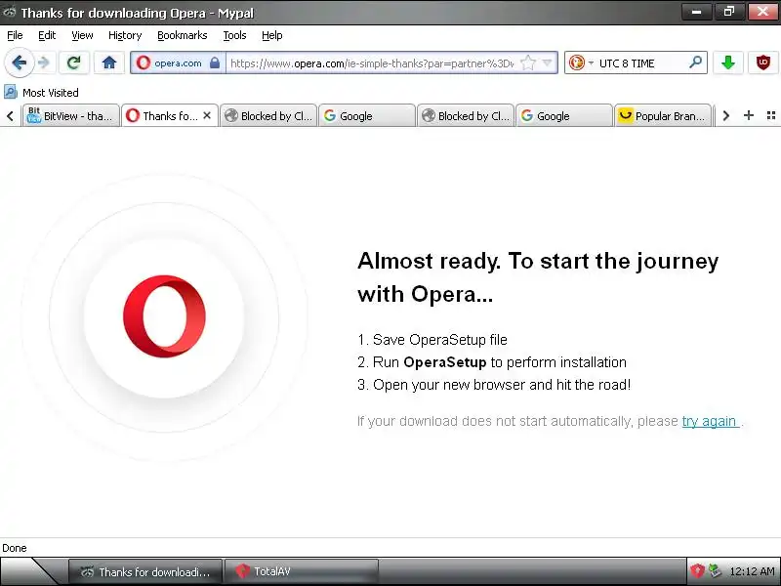Switch to the Popular Bran... tab

(663, 115)
